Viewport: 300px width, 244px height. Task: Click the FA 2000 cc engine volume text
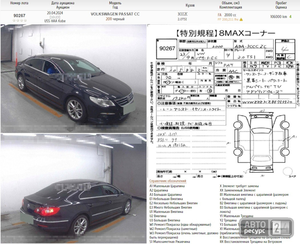click(227, 15)
